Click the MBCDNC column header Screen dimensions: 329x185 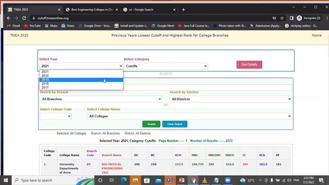click(x=214, y=155)
